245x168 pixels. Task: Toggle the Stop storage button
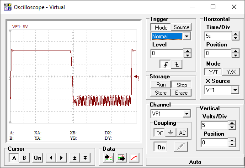(x=181, y=85)
